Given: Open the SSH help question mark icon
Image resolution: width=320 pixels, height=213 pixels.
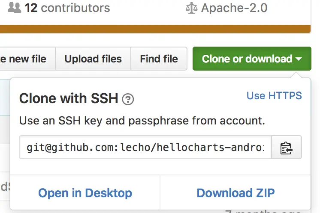Looking at the screenshot, I should (128, 100).
